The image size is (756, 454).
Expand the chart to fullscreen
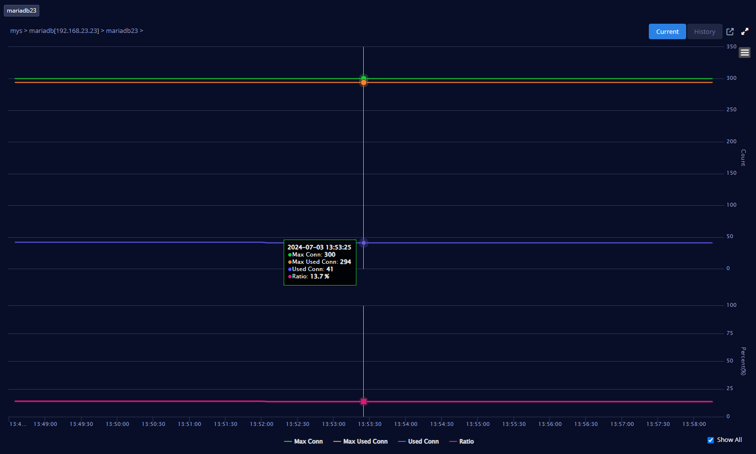[745, 31]
